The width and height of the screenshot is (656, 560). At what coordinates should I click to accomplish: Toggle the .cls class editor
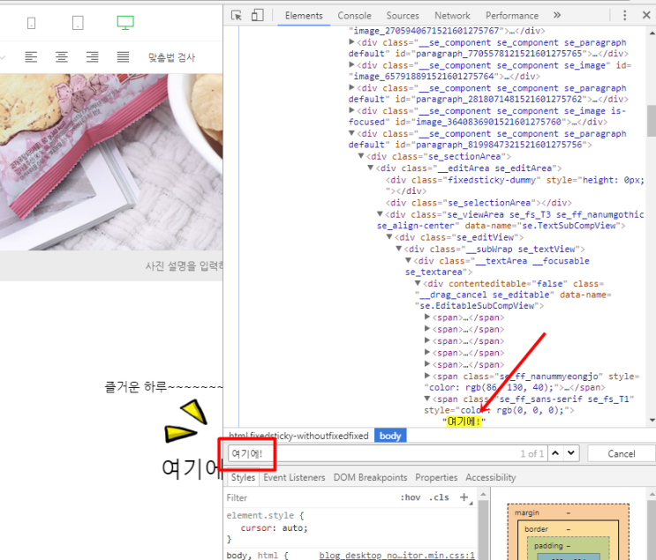click(x=439, y=497)
